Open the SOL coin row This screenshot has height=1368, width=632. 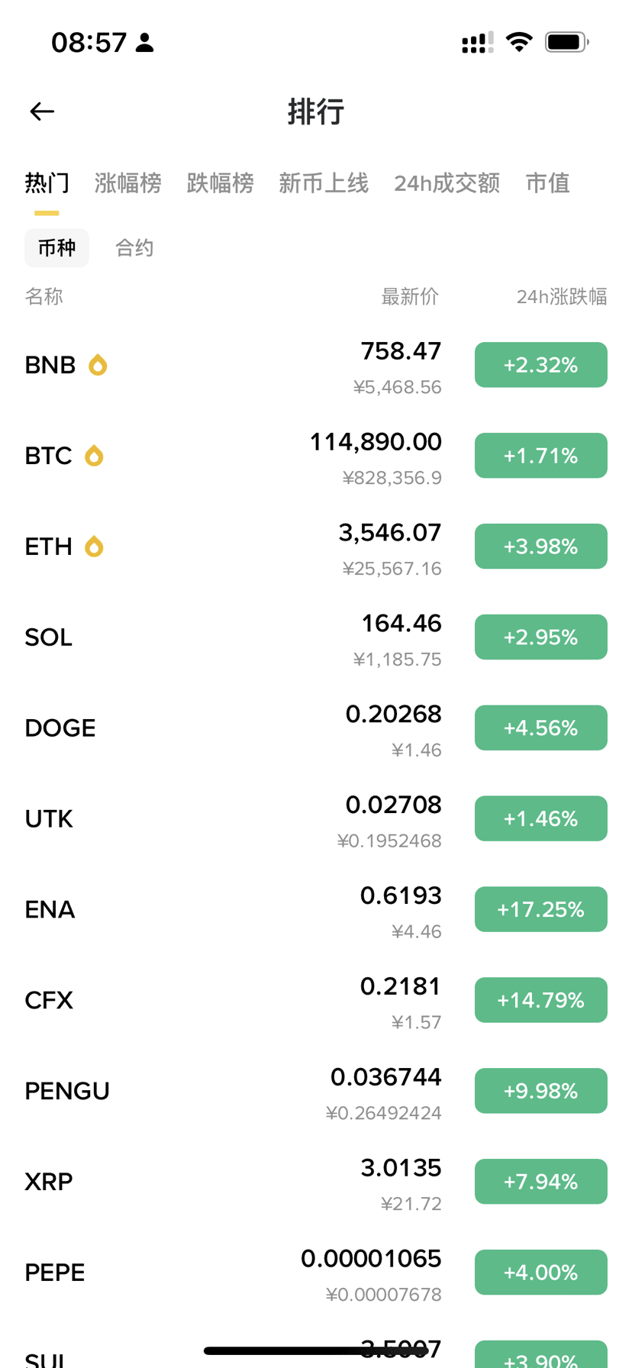[316, 637]
